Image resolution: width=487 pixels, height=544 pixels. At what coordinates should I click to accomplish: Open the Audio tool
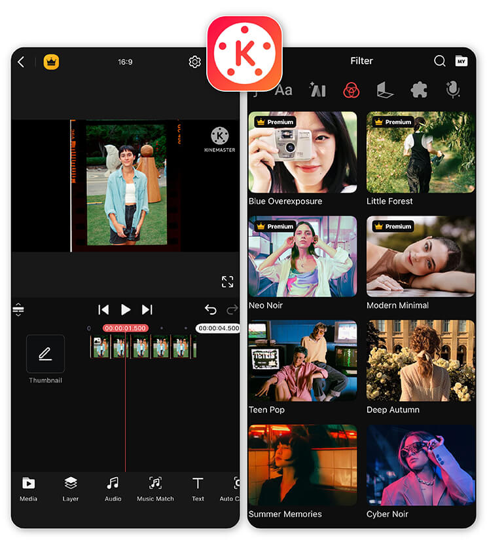click(113, 489)
